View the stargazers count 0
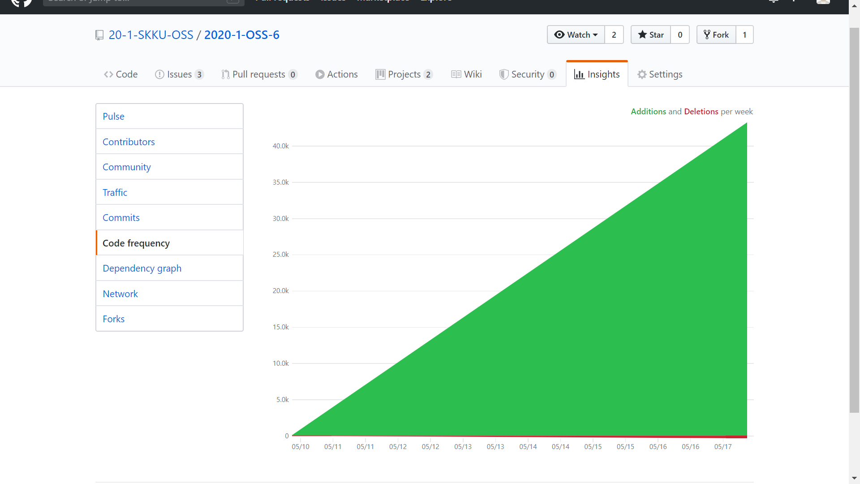 pos(680,35)
